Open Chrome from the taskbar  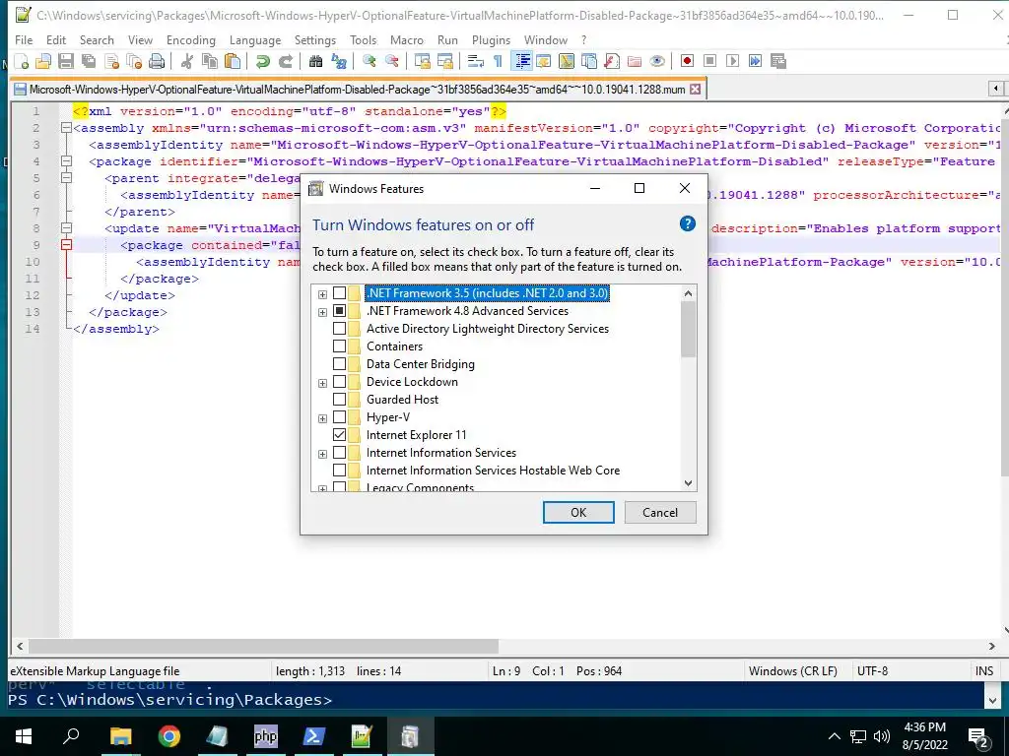coord(168,736)
